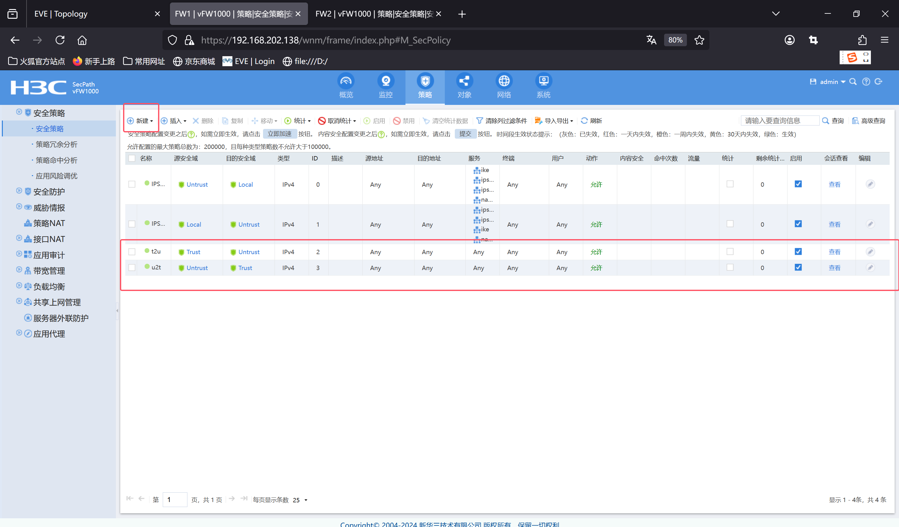
Task: Click 查看 link for the u2t policy
Action: [834, 268]
